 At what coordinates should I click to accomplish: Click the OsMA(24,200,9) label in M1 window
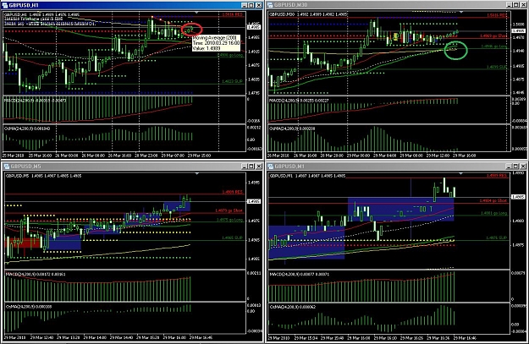tap(293, 307)
